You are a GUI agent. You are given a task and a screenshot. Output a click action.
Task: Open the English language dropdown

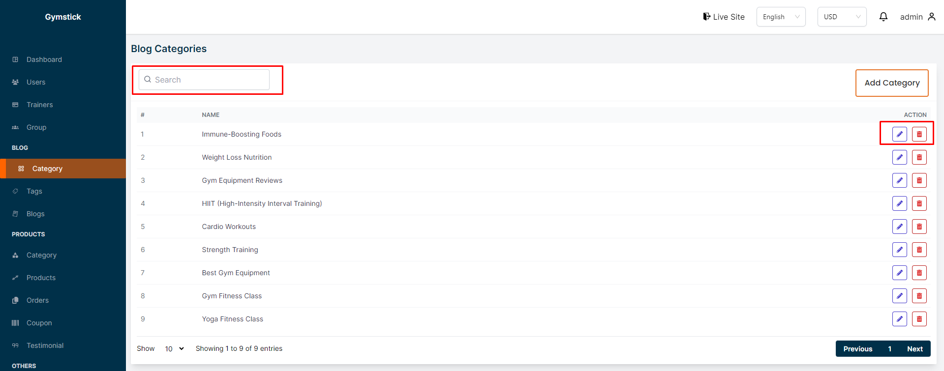pos(781,17)
